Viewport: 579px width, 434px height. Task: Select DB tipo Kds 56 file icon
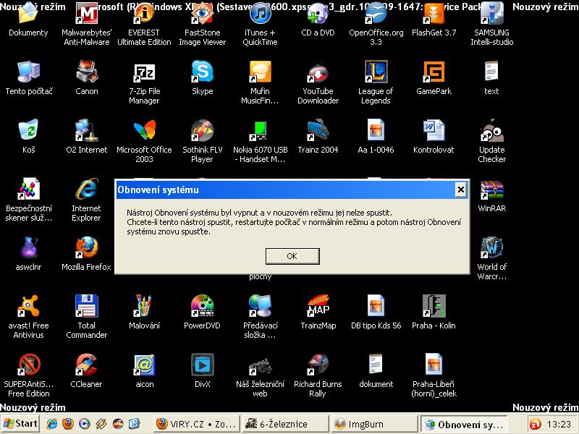click(376, 306)
